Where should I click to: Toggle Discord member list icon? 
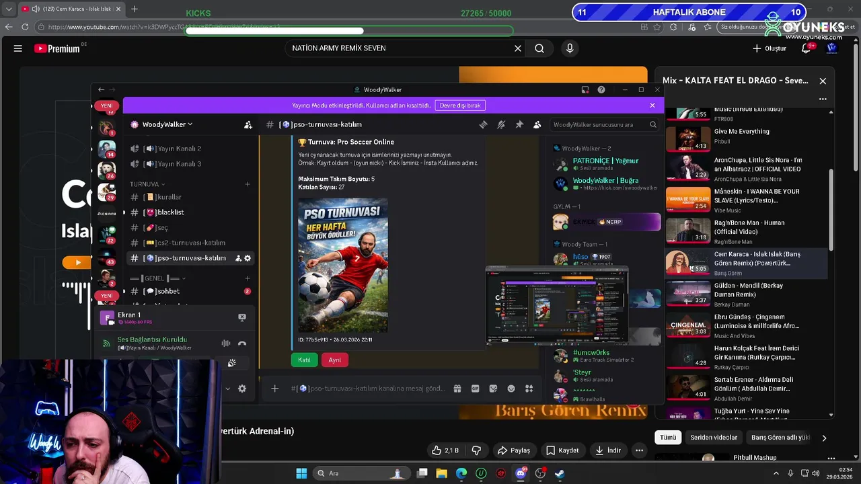coord(537,124)
